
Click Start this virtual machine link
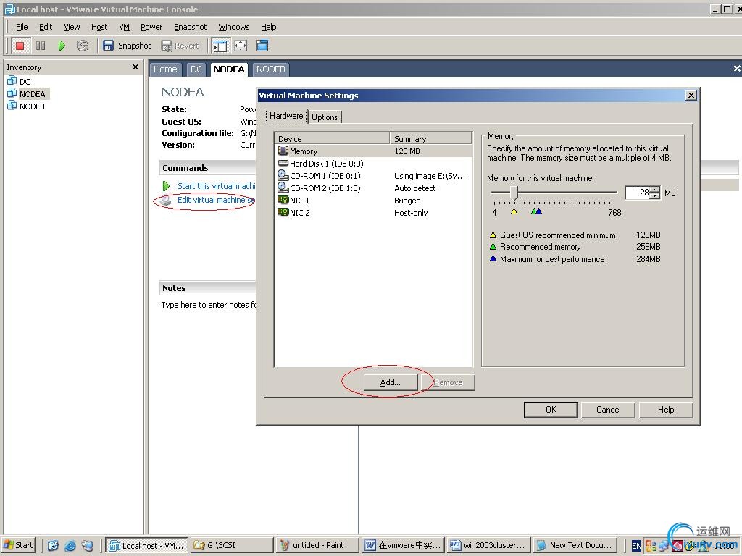click(x=216, y=186)
